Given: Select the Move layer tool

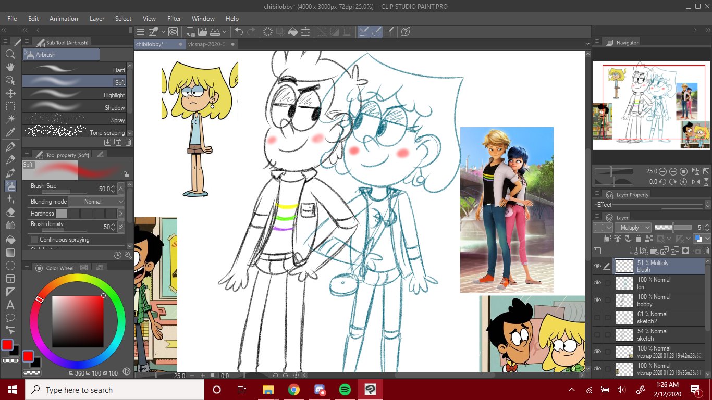Looking at the screenshot, I should tap(10, 93).
